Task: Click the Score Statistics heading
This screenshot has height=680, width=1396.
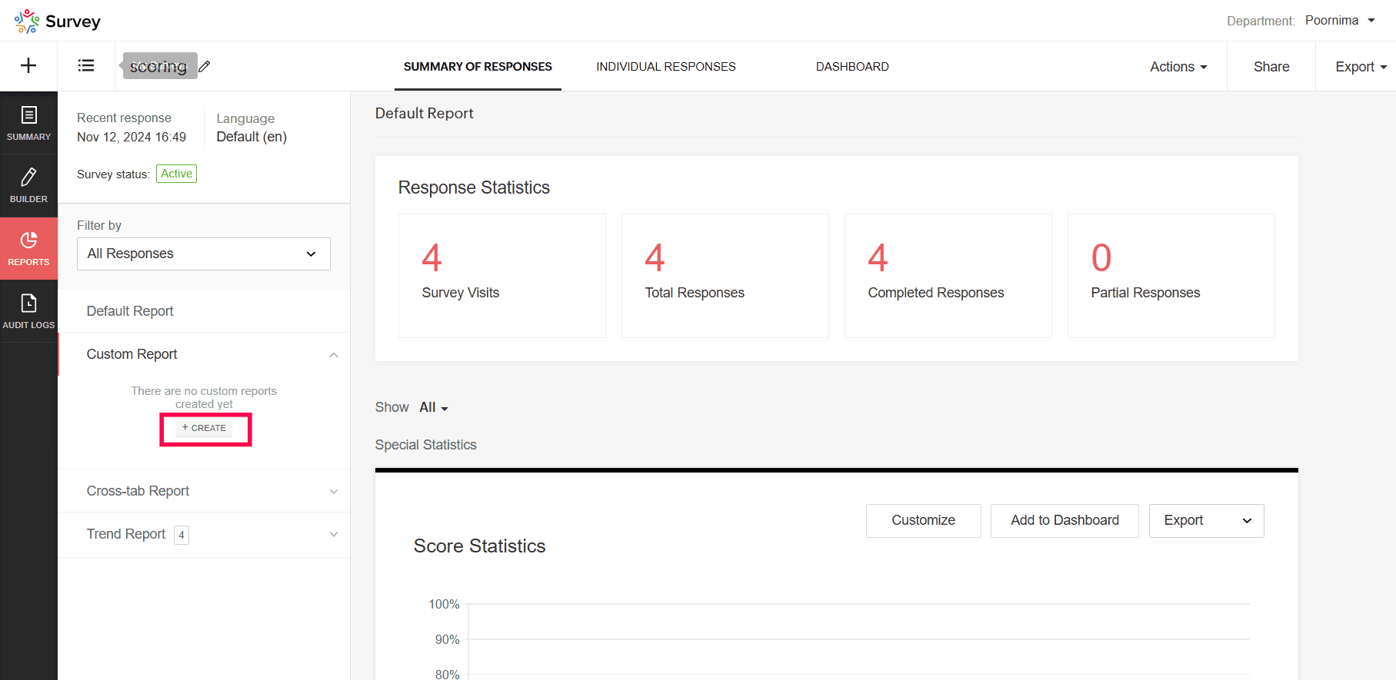Action: tap(480, 546)
